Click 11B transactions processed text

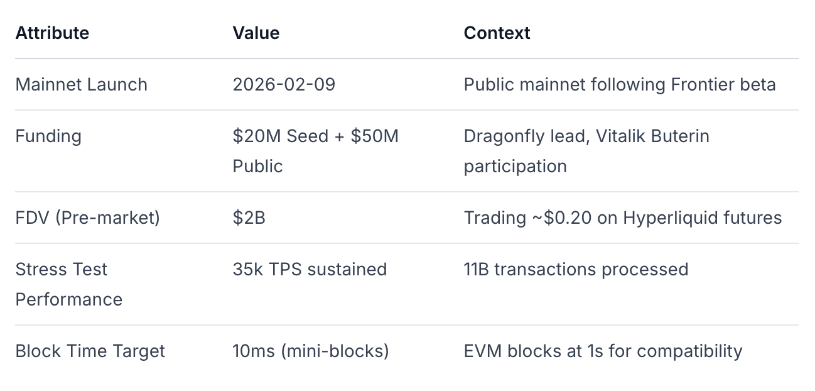click(x=576, y=269)
